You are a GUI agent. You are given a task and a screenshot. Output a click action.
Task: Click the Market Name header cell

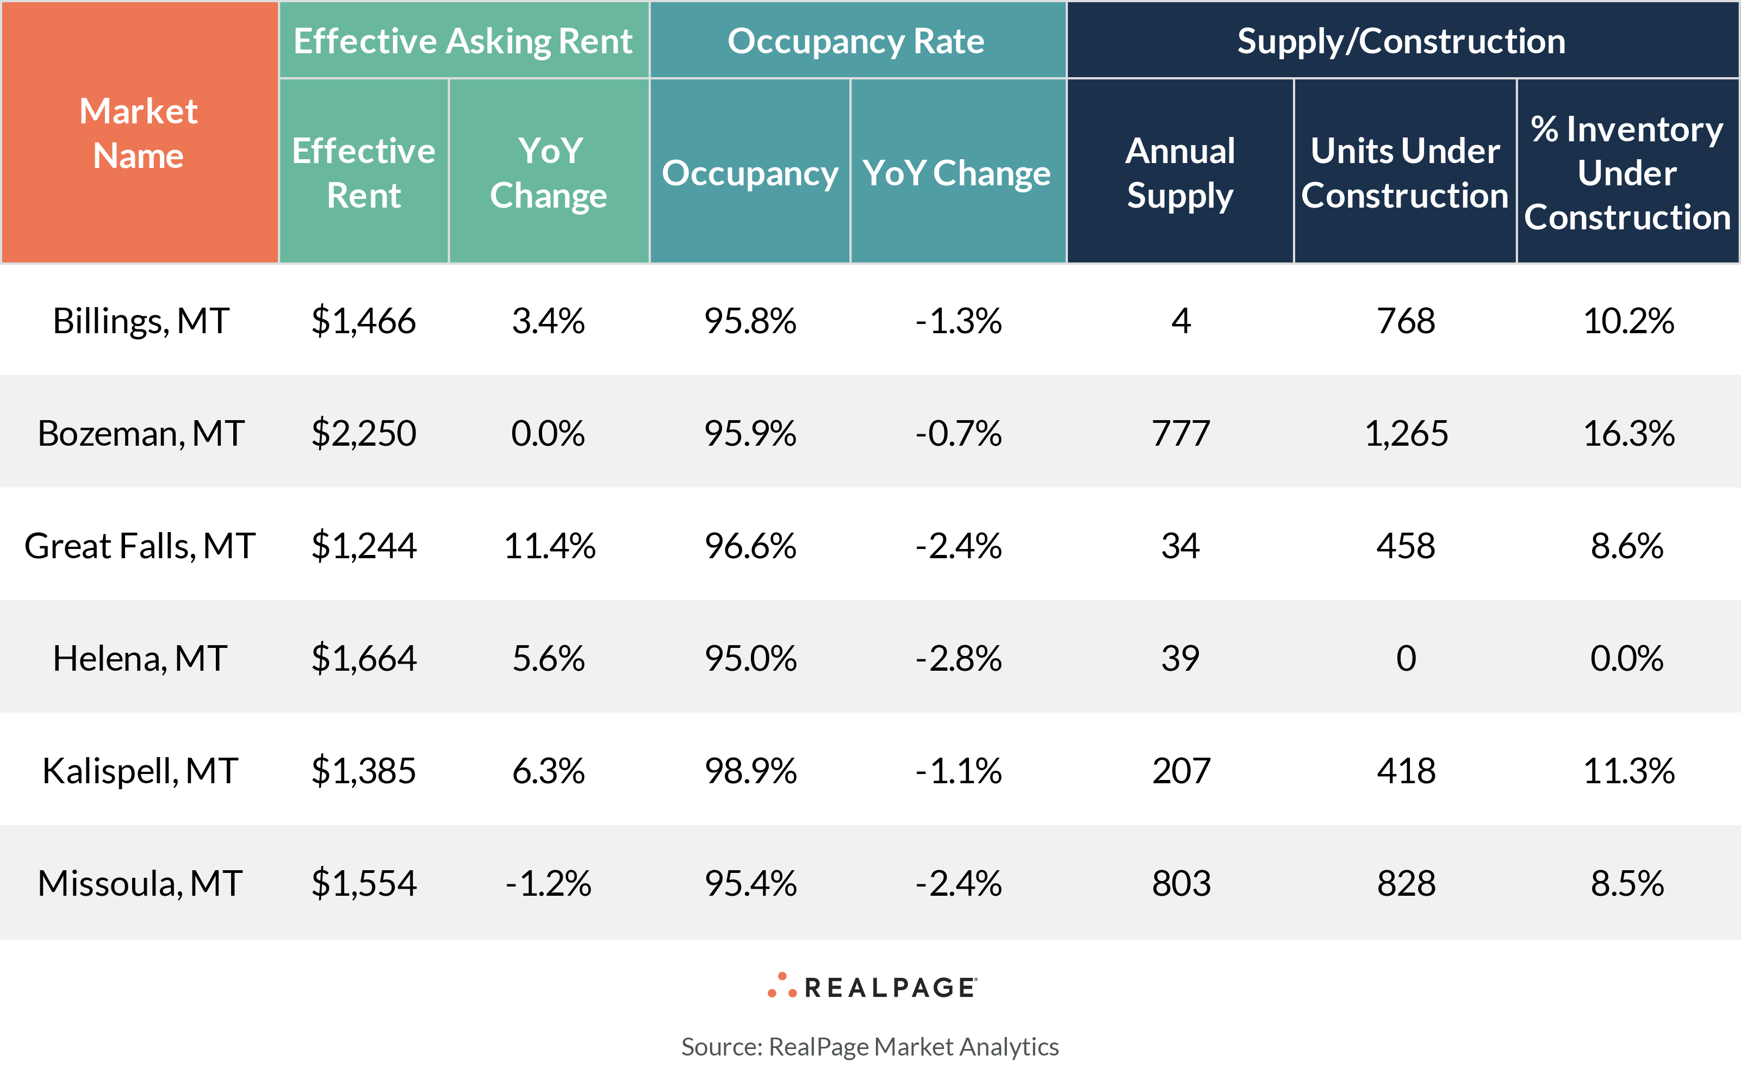point(139,134)
